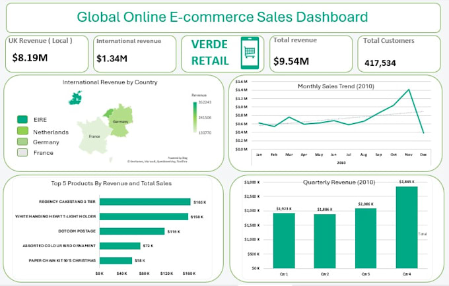Screen dimensions: 449x286
Task: Click the France region on the map
Action: point(94,136)
